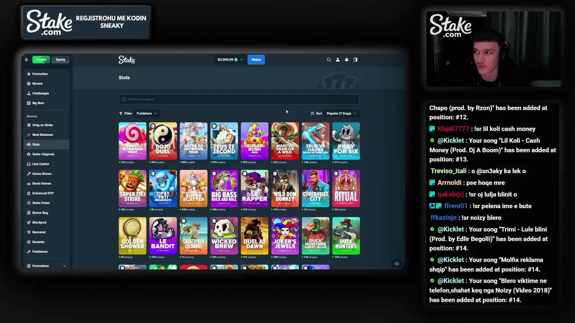Select Challenges menu item
The image size is (575, 323).
pyautogui.click(x=46, y=93)
